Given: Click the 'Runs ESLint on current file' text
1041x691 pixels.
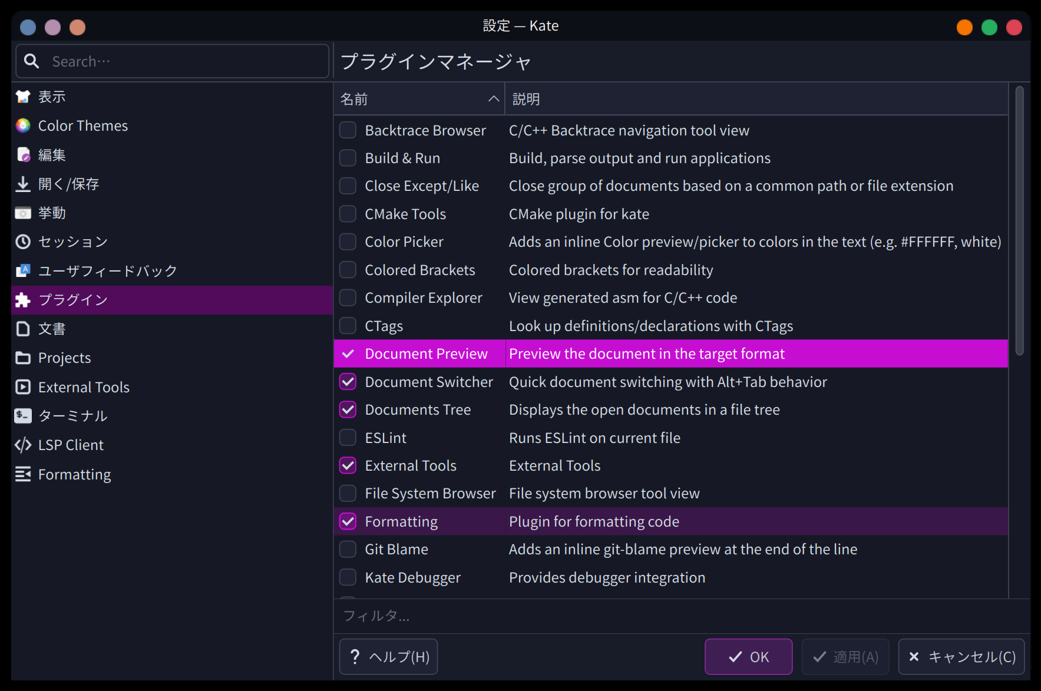Looking at the screenshot, I should click(594, 438).
